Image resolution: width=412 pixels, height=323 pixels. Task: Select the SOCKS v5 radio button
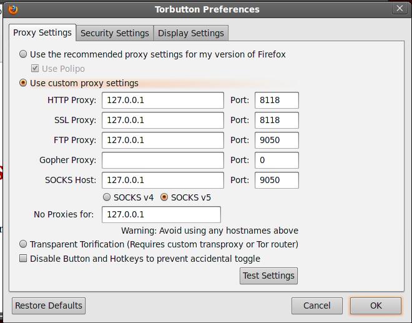[x=165, y=197]
